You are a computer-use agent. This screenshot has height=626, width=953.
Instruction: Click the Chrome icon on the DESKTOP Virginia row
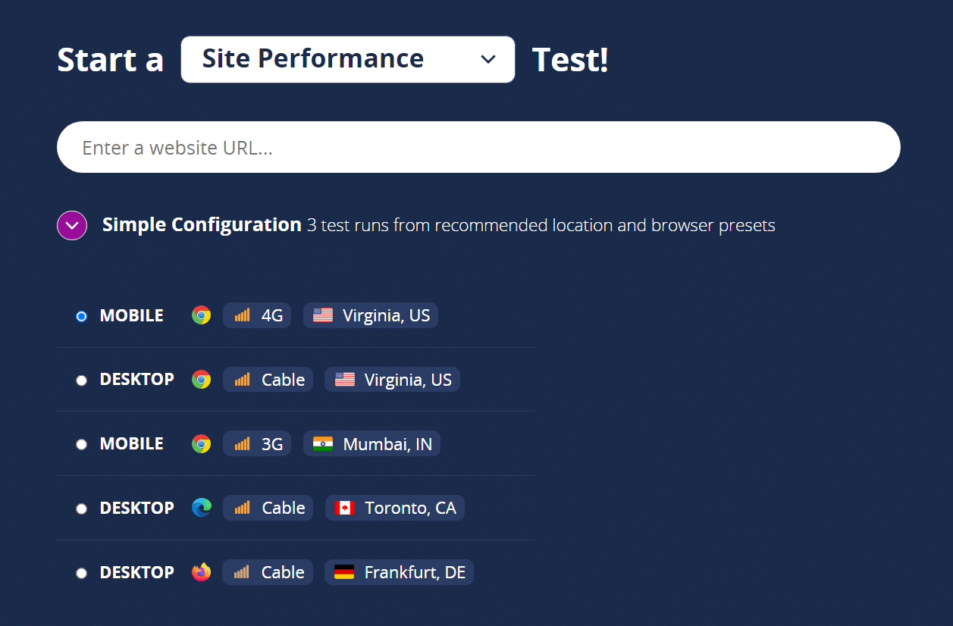point(202,379)
